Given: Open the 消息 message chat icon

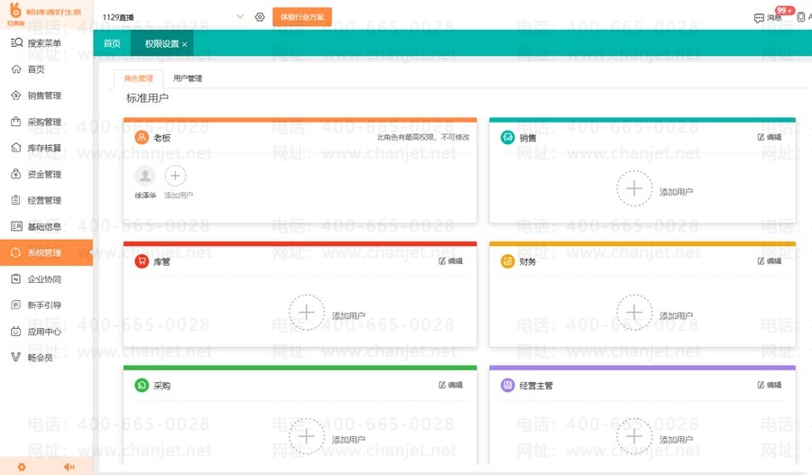Looking at the screenshot, I should (x=759, y=18).
